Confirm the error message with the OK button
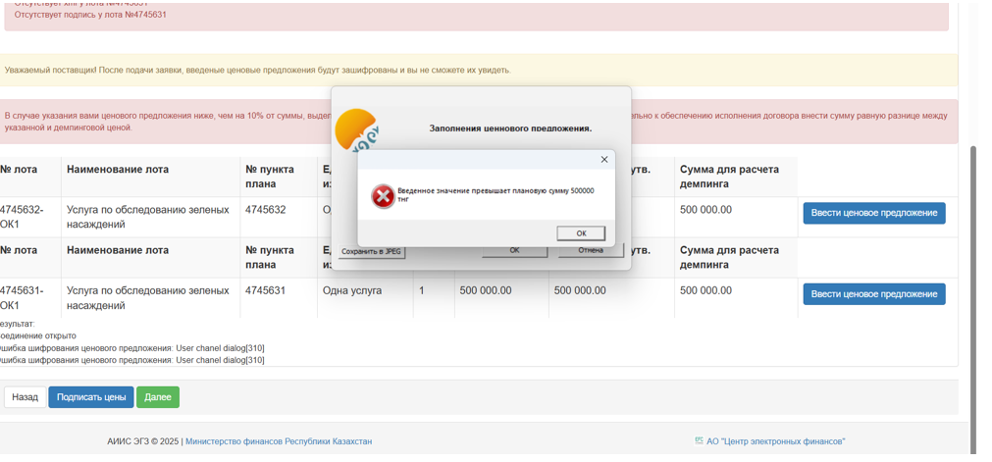 [580, 233]
